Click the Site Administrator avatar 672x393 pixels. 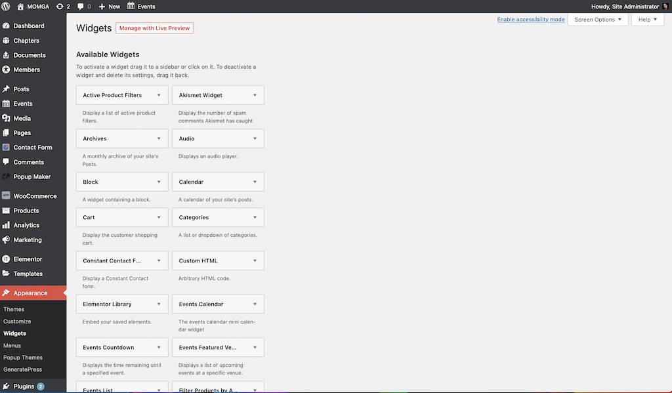pos(665,7)
